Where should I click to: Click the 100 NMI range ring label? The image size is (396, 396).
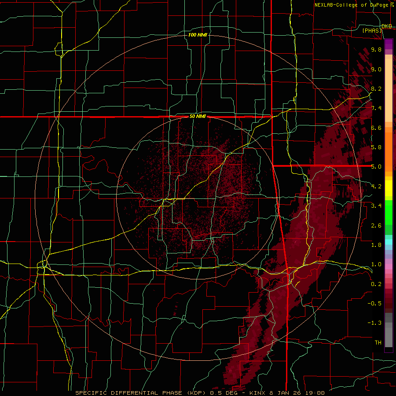pyautogui.click(x=198, y=35)
